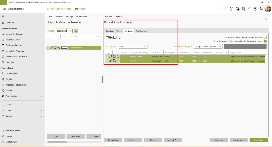Click the pencil icon in top toolbar
This screenshot has width=272, height=147.
tap(249, 9)
